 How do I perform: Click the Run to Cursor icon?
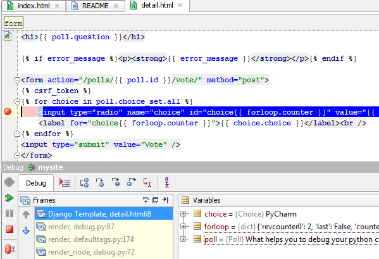tap(147, 182)
